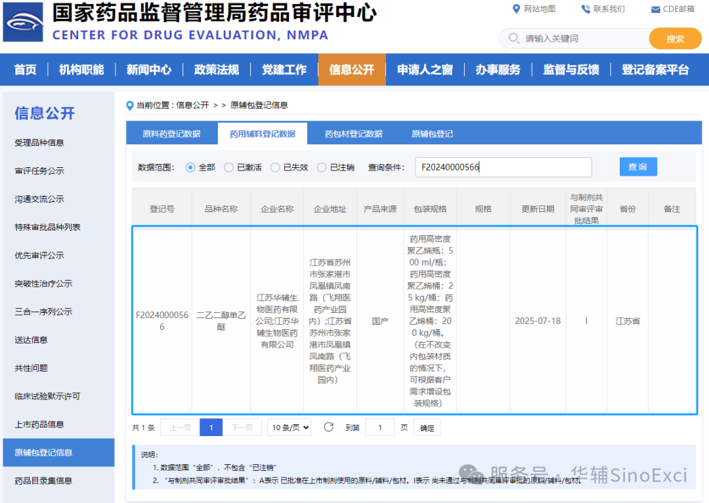Click the 网站地图 link
The height and width of the screenshot is (503, 709).
[x=540, y=9]
